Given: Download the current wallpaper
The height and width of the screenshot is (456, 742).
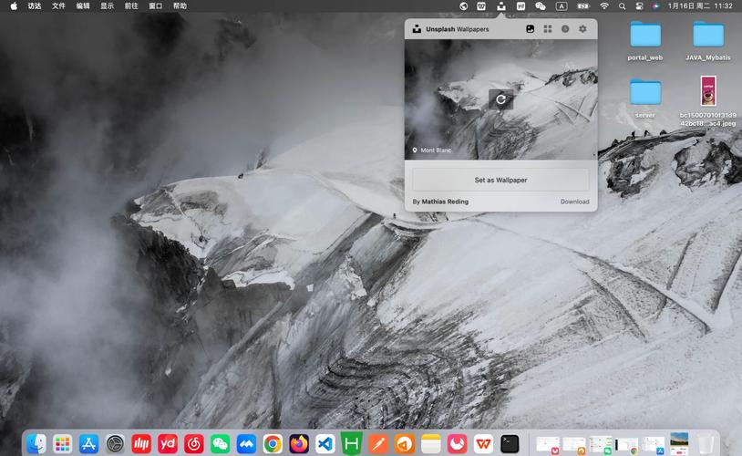Looking at the screenshot, I should pyautogui.click(x=574, y=202).
